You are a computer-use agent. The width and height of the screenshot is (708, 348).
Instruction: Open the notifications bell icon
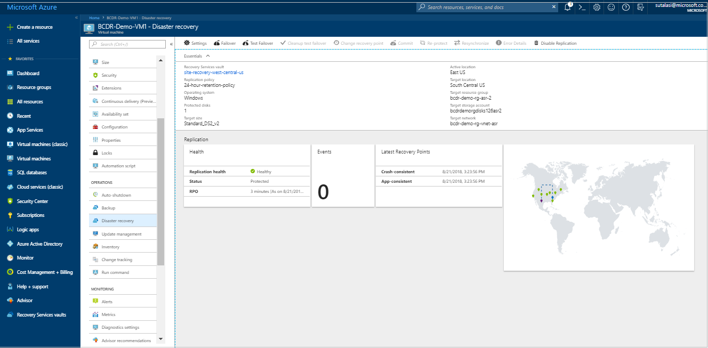click(568, 7)
